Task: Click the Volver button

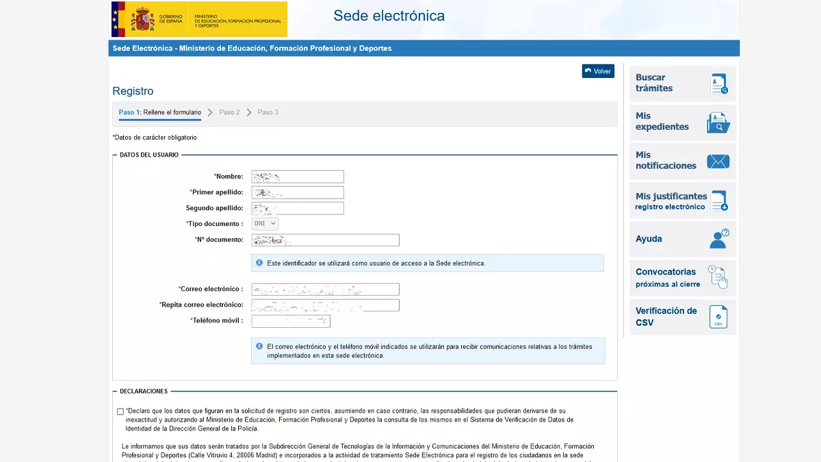Action: (x=598, y=71)
